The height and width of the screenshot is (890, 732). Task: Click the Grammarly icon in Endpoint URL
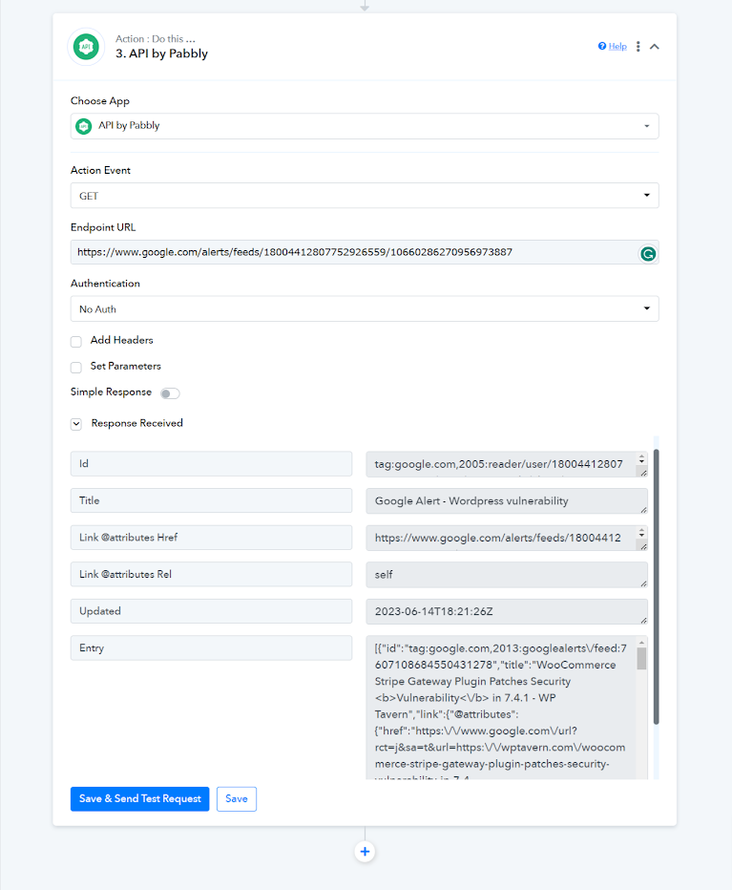point(648,254)
